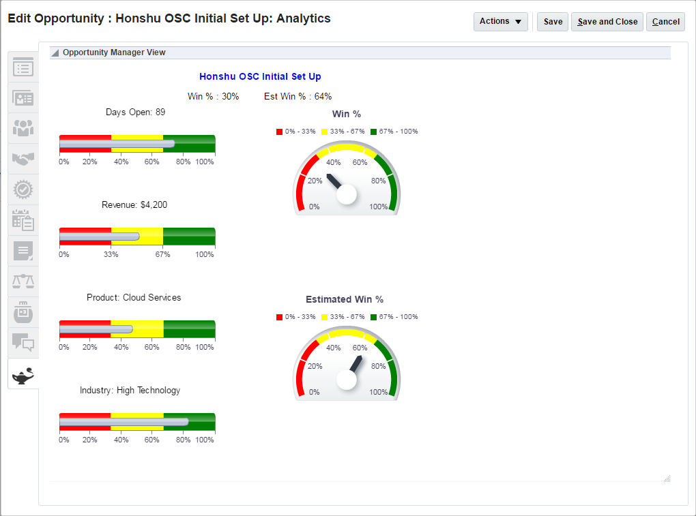
Task: Open the checkmark badge tab icon
Action: click(23, 189)
